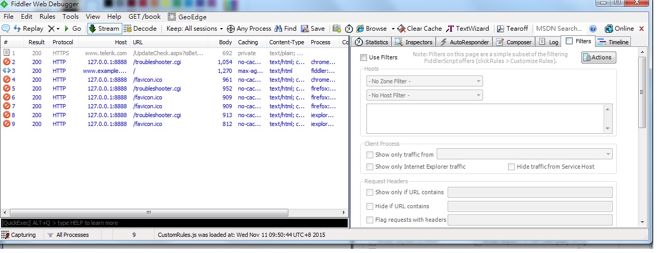Click the Actions button
Viewport: 659px width, 253px height.
599,57
